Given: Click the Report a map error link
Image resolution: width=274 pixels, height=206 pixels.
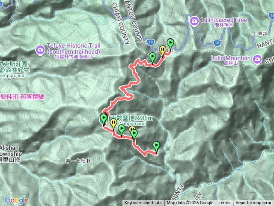Looking at the screenshot, I should click(x=253, y=203).
